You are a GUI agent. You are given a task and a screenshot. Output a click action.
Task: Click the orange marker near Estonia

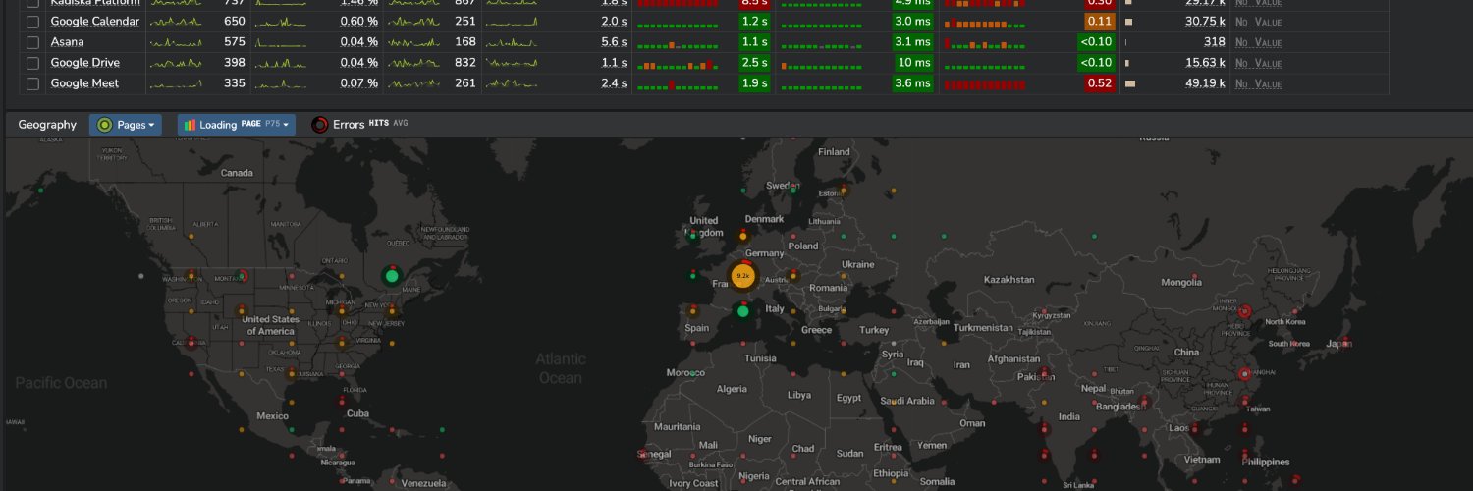pyautogui.click(x=843, y=190)
